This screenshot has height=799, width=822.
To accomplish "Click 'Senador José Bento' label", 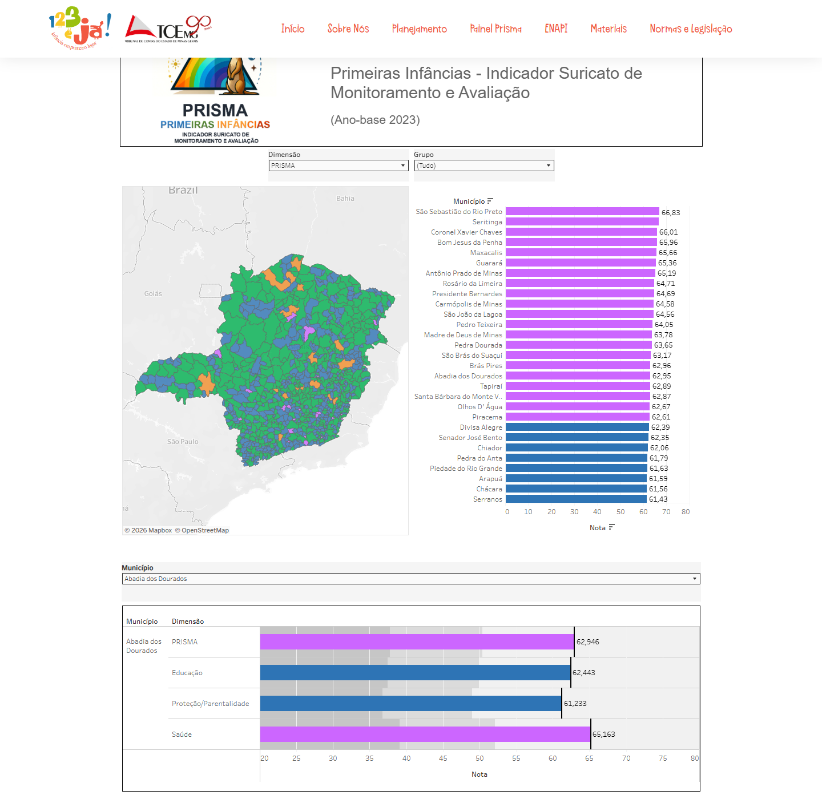I will pyautogui.click(x=470, y=438).
